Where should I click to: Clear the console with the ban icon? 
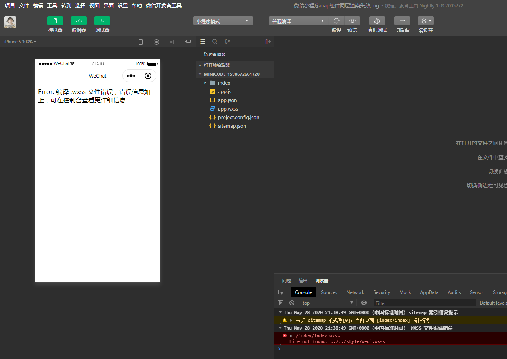292,303
